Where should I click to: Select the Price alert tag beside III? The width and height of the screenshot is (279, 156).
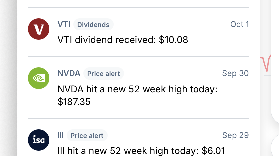(x=87, y=136)
